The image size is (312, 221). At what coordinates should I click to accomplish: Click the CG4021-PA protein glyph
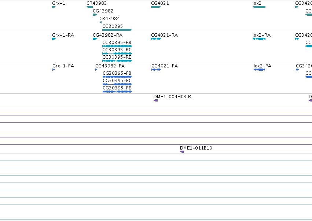tap(156, 70)
